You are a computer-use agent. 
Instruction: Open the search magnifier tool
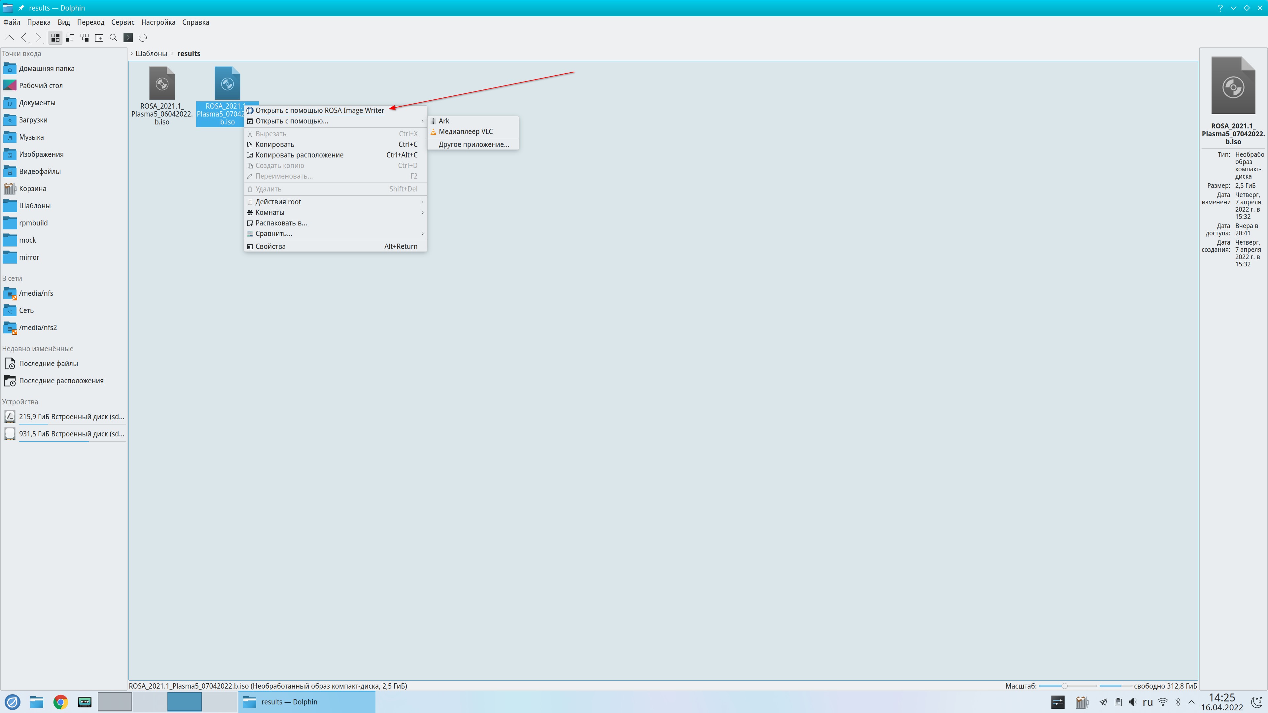pyautogui.click(x=113, y=37)
